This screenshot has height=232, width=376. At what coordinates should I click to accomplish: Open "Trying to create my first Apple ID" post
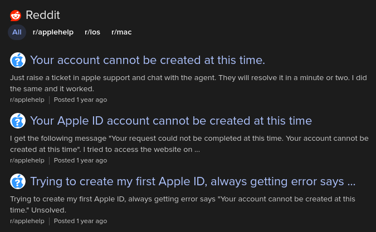click(192, 181)
